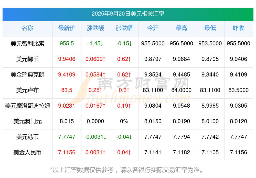Select the 涨跌额 column header
Image resolution: width=256 pixels, height=178 pixels.
click(x=95, y=28)
